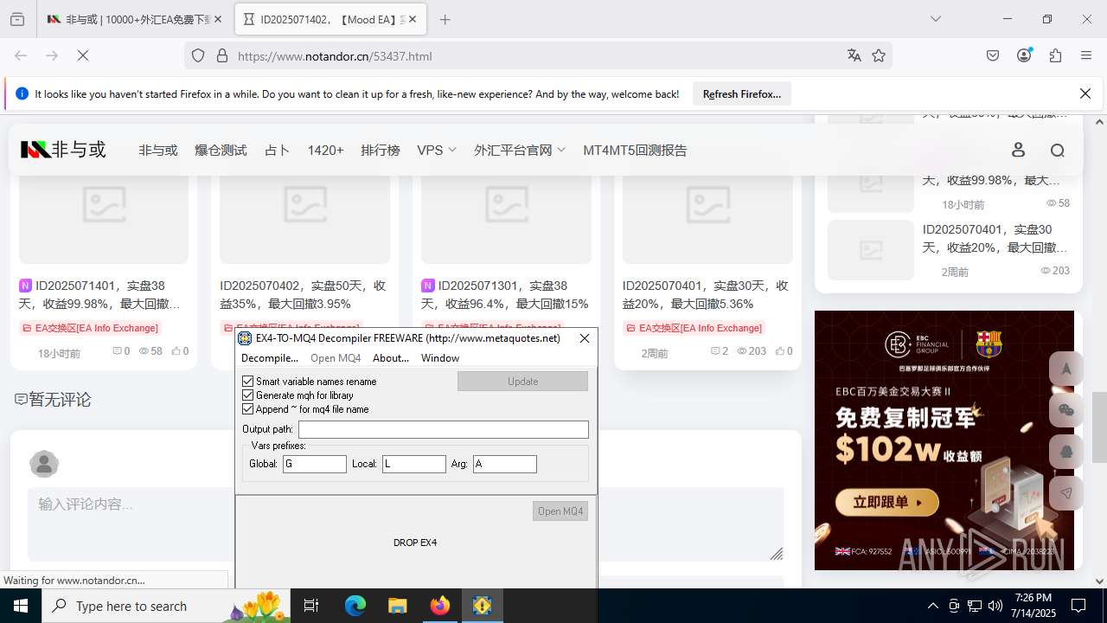Screen dimensions: 1107x623
Task: Open the 爆仓测试 nav link
Action: (x=221, y=150)
